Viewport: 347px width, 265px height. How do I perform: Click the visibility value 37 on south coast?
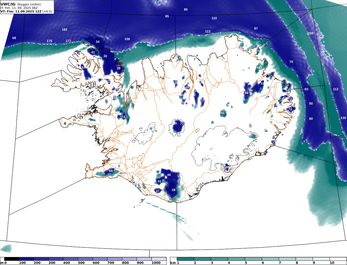[x=158, y=191]
